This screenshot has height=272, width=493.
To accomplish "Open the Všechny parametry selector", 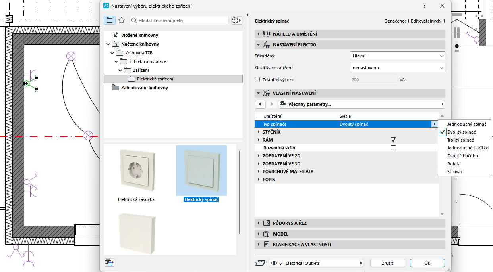I will (x=362, y=104).
